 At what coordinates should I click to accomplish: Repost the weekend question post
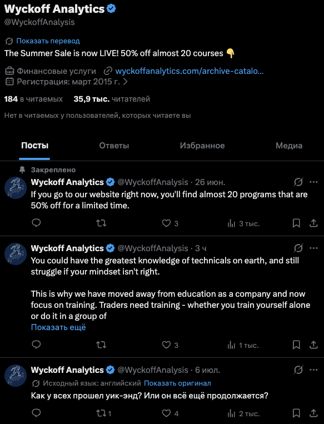tap(103, 413)
